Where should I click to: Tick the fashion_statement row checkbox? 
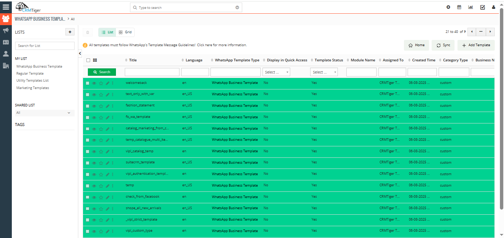tap(88, 106)
